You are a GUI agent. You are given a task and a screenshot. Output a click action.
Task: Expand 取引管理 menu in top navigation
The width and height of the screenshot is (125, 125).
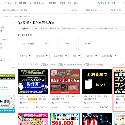[23, 3]
